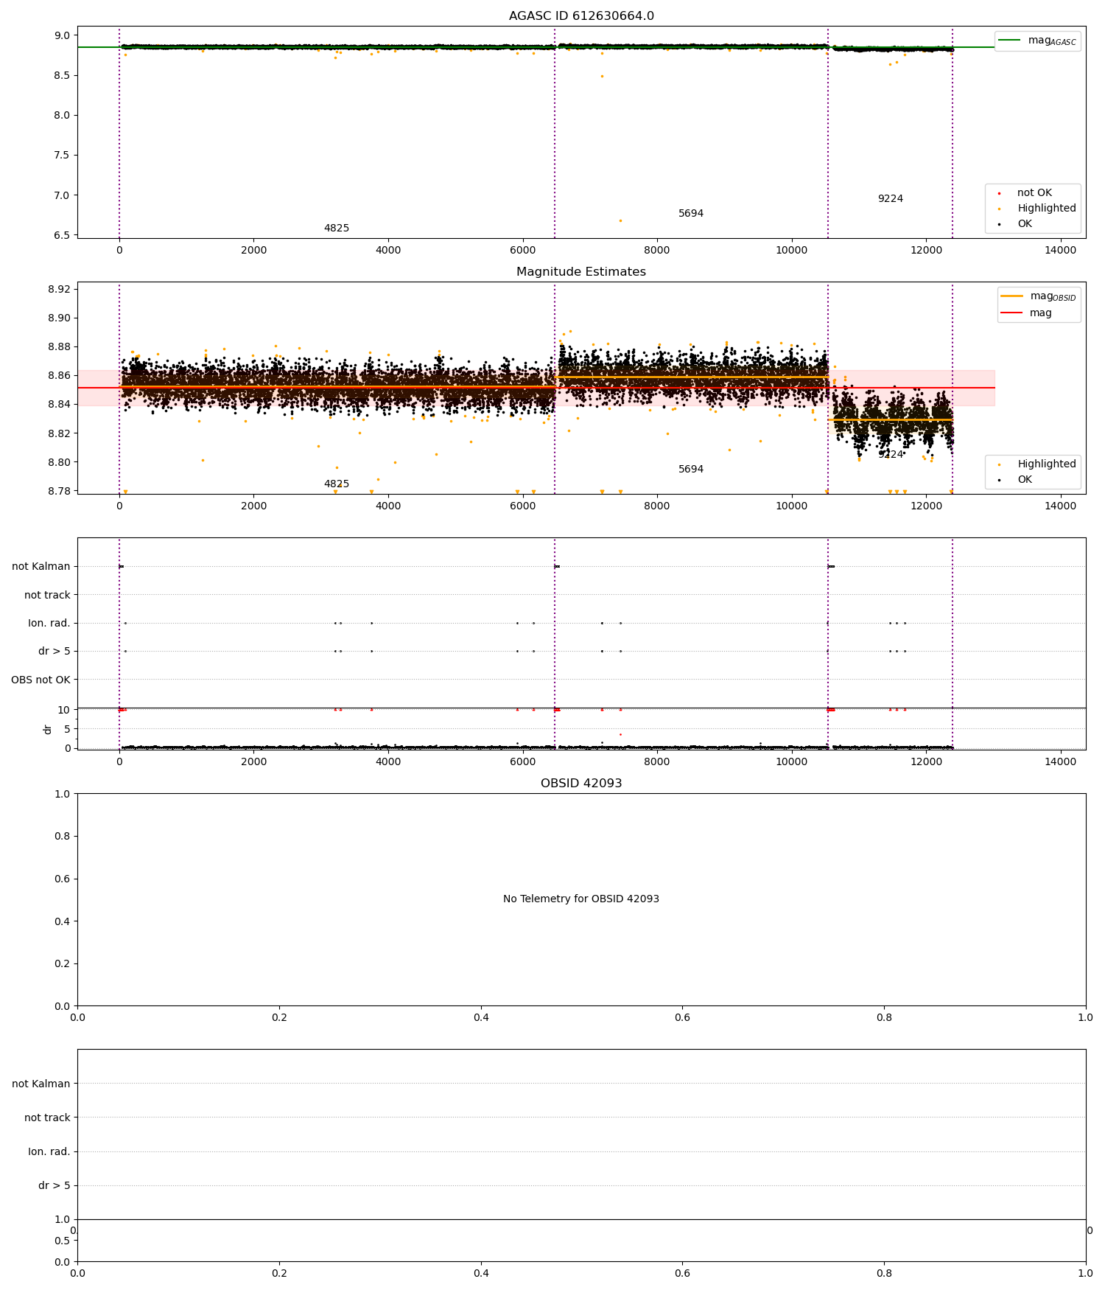Click y-axis tick '0.6' in OBSID 42093 plot
Viewport: 1105px width, 1290px height.
click(x=62, y=879)
